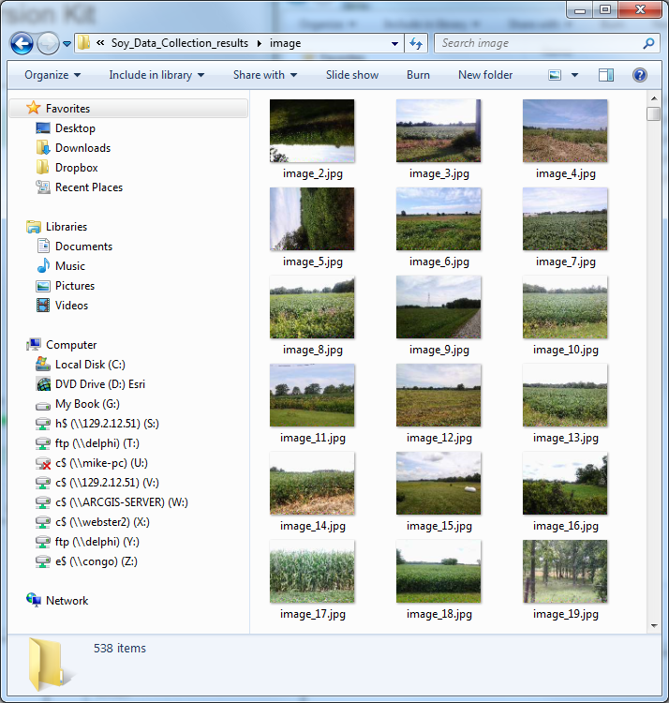This screenshot has width=669, height=703.
Task: Open c$ (\\129.2.12.51) (V:) drive
Action: 107,483
